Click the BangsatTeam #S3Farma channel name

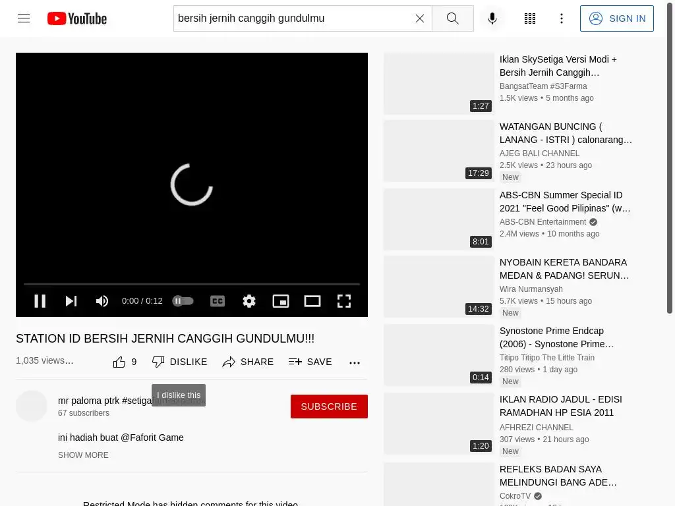(543, 86)
